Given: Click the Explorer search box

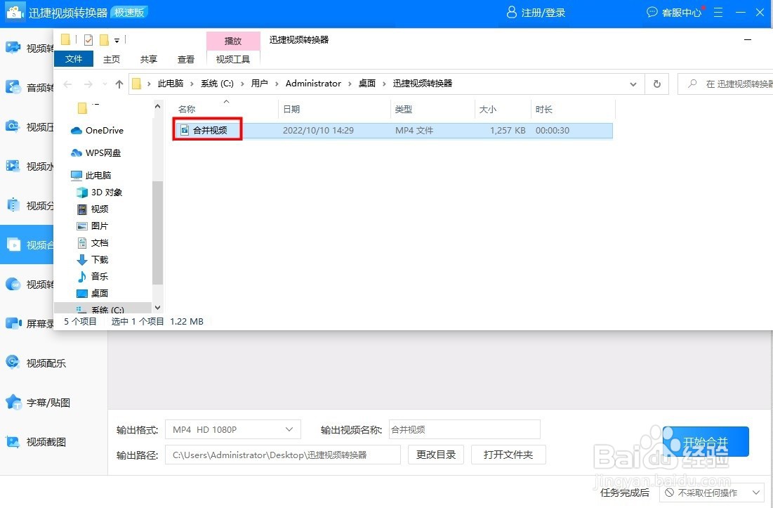Looking at the screenshot, I should (x=725, y=84).
